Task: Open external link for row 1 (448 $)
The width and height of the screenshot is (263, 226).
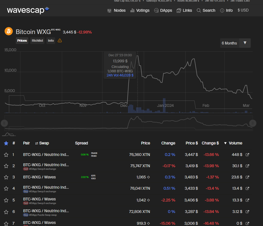Action: click(247, 155)
